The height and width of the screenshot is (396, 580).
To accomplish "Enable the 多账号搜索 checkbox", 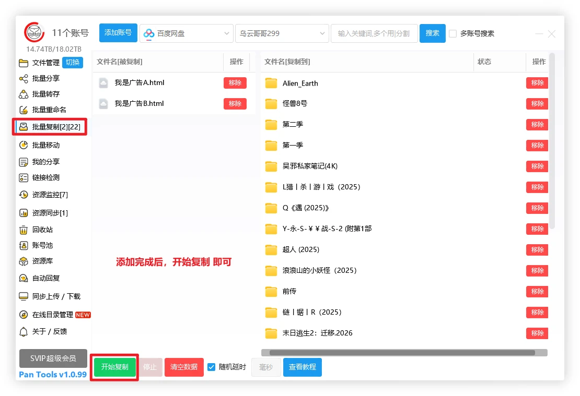I will point(453,34).
